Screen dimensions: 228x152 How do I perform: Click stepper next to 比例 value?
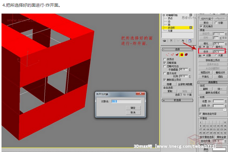point(190,76)
